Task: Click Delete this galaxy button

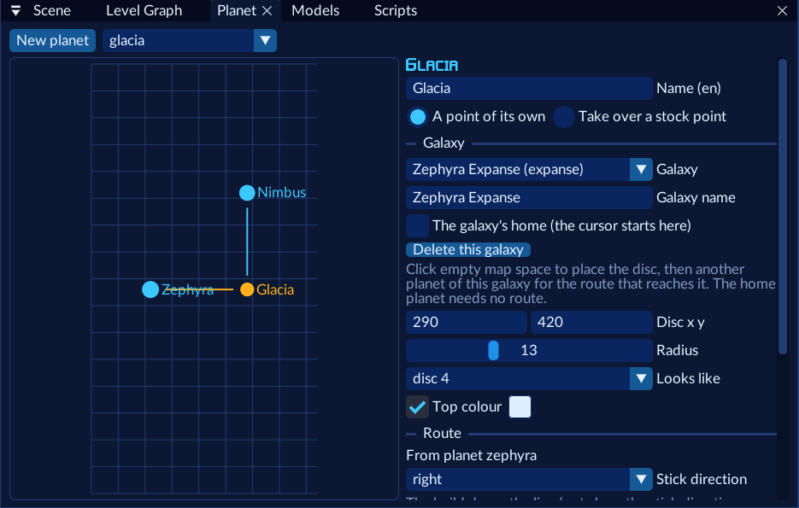Action: (x=468, y=249)
